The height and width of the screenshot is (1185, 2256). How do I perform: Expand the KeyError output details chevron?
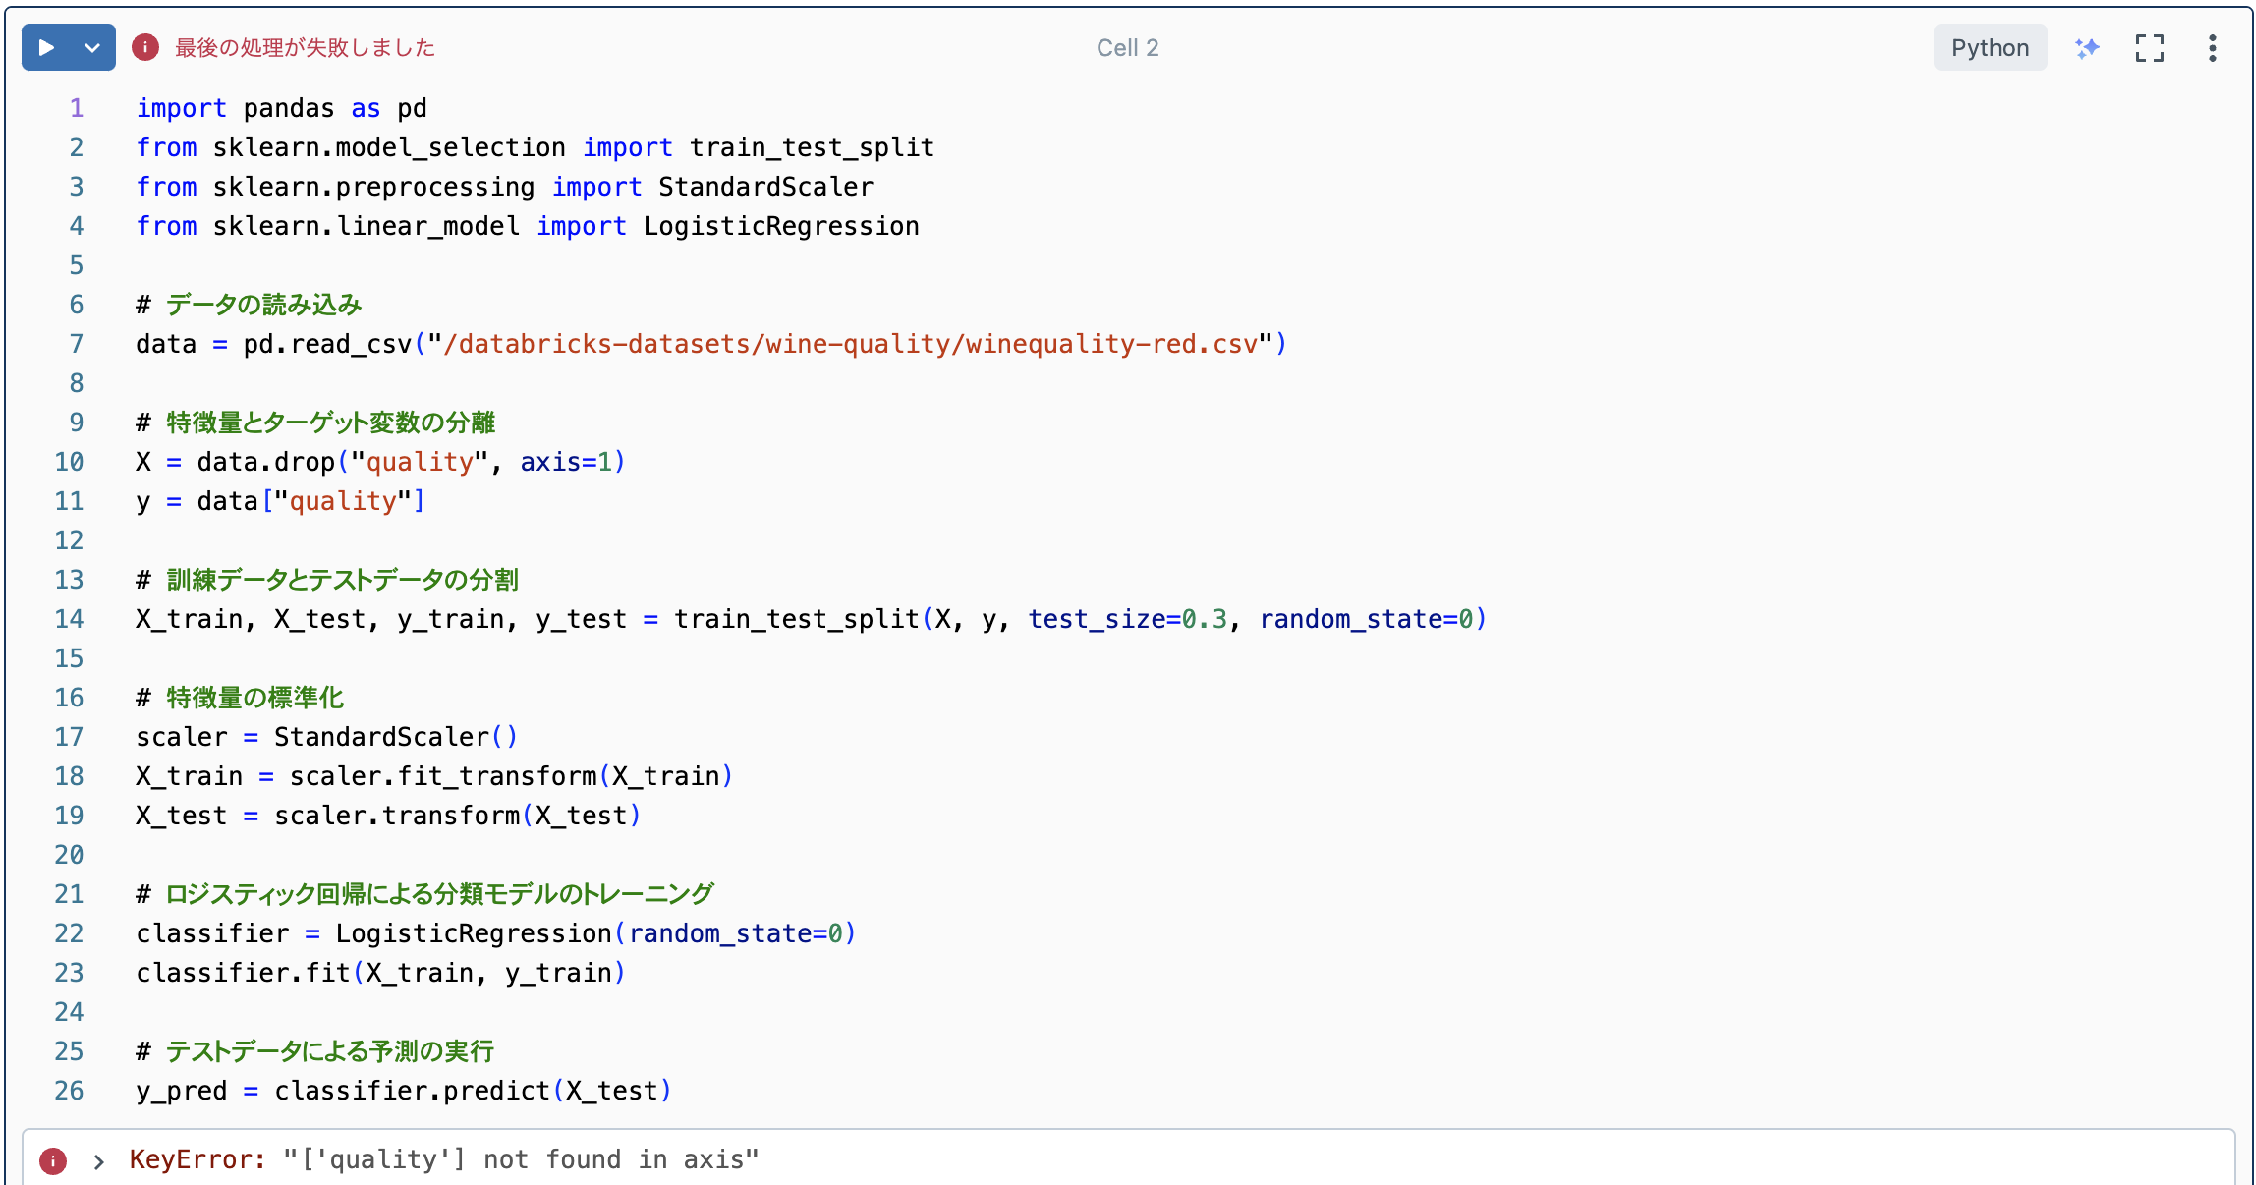97,1160
